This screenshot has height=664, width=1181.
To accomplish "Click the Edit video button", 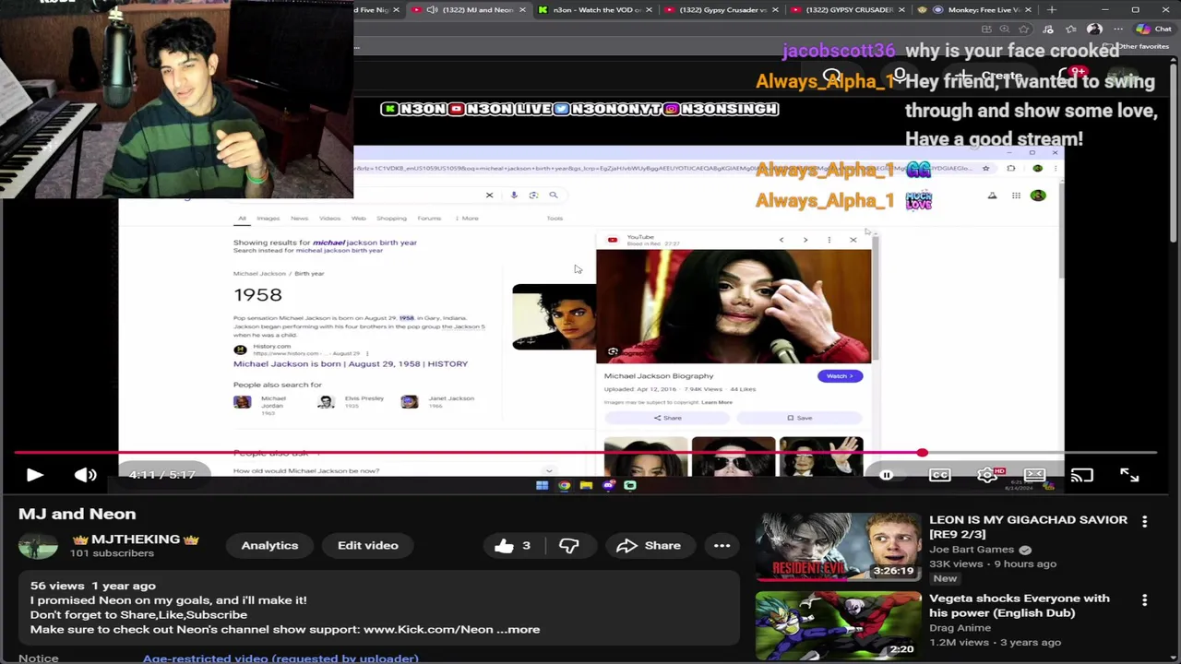I will pyautogui.click(x=368, y=545).
